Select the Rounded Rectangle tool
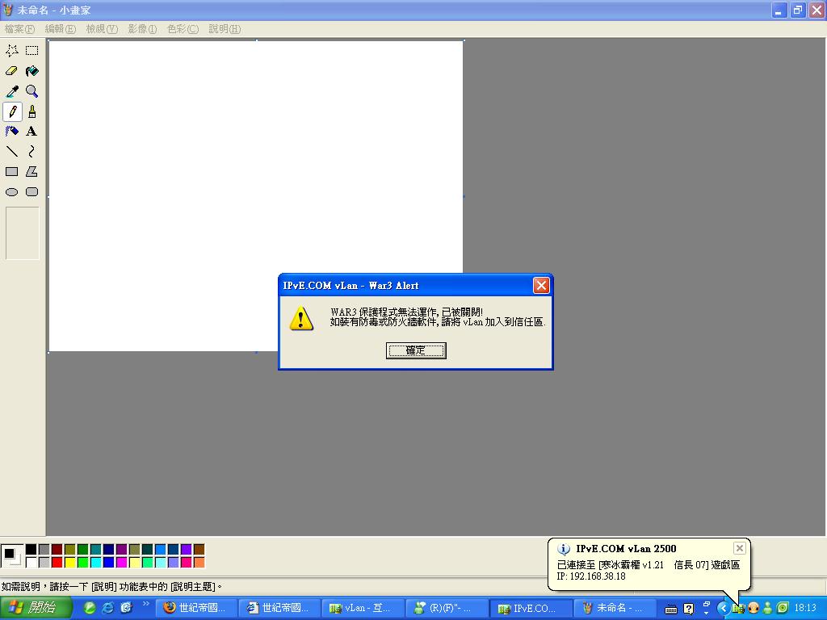 click(x=32, y=192)
